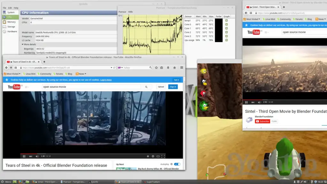Seek using the Tears of Steel progress bar
Screen dimensions: 327x184
pyautogui.click(x=93, y=154)
